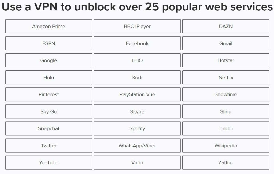274x174 pixels.
Task: Open the Showtime service link
Action: pos(226,94)
